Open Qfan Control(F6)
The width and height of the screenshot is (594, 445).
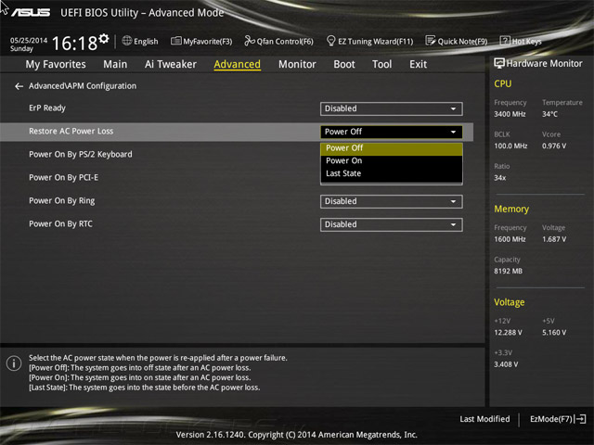coord(278,41)
